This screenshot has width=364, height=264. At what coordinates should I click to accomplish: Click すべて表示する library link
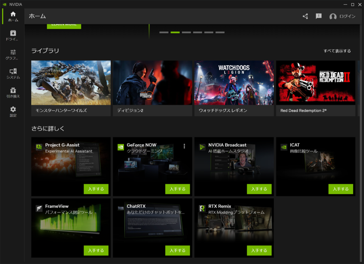(337, 51)
